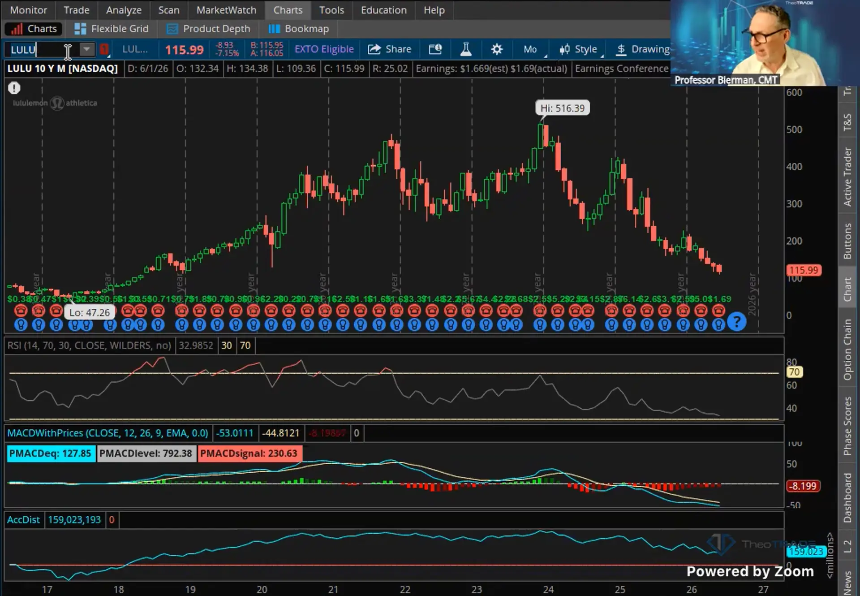Click the exclamation alert icon on chart
This screenshot has height=596, width=860.
(14, 88)
